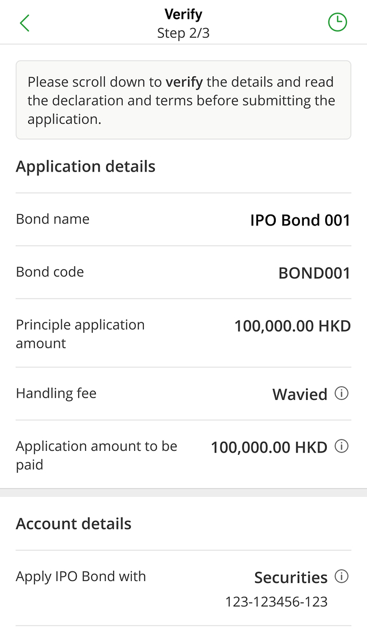Select the IPO Bond 001 value

tap(300, 220)
